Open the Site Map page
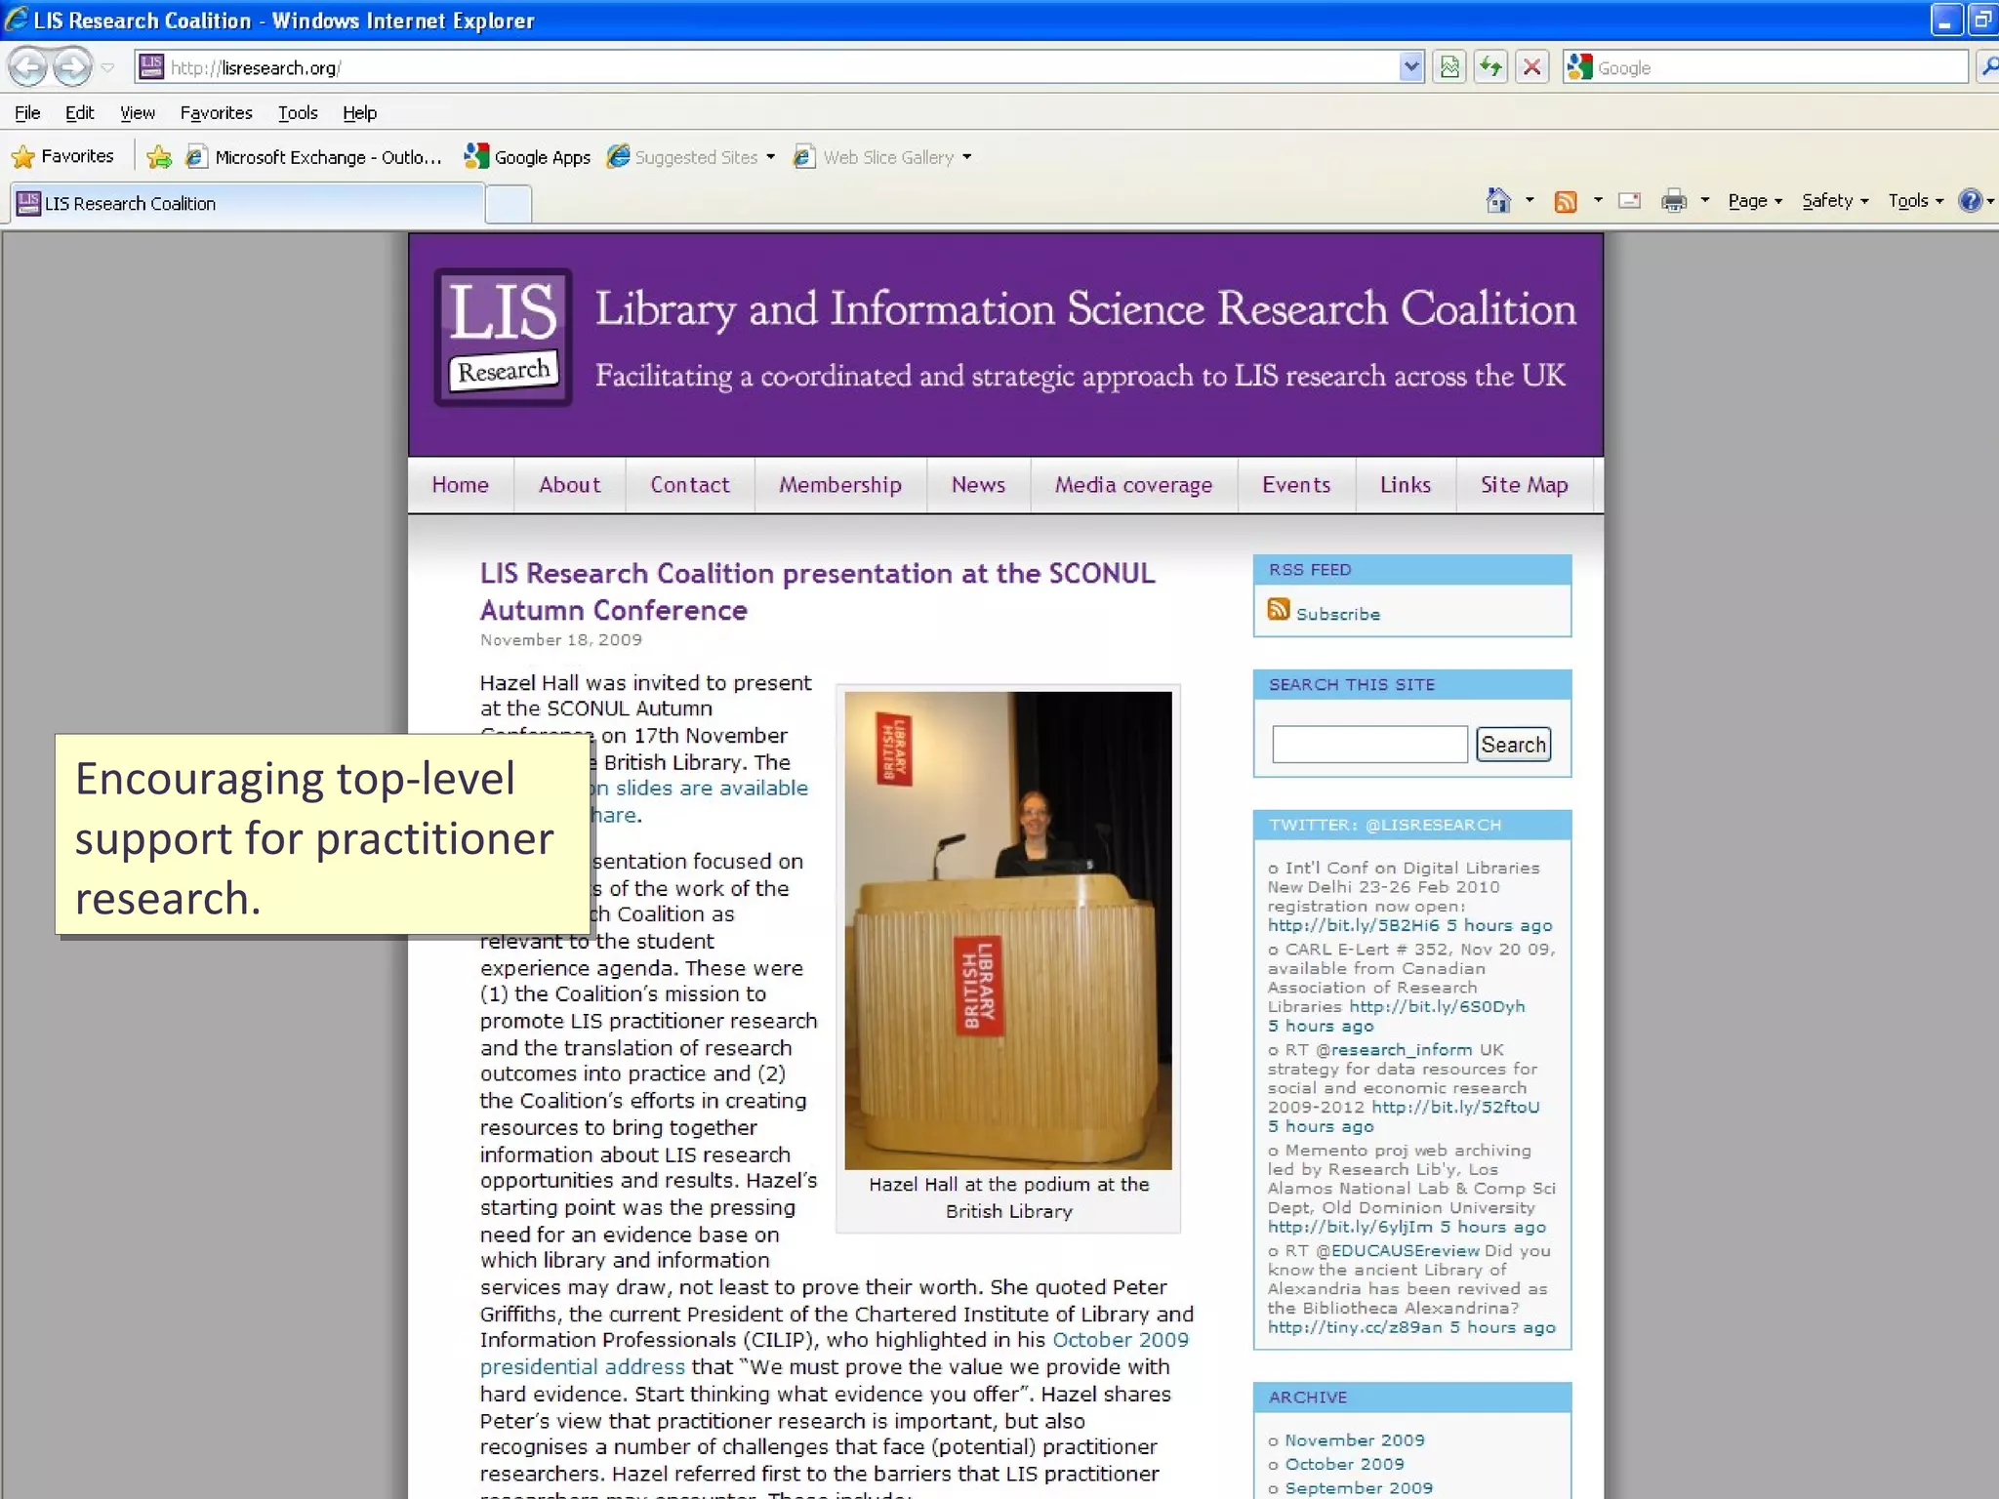Screen dimensions: 1999x1499 click(x=1525, y=485)
